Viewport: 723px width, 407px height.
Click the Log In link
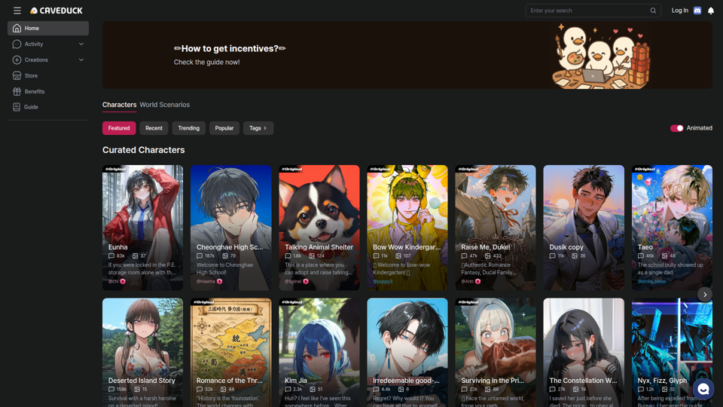click(x=679, y=10)
